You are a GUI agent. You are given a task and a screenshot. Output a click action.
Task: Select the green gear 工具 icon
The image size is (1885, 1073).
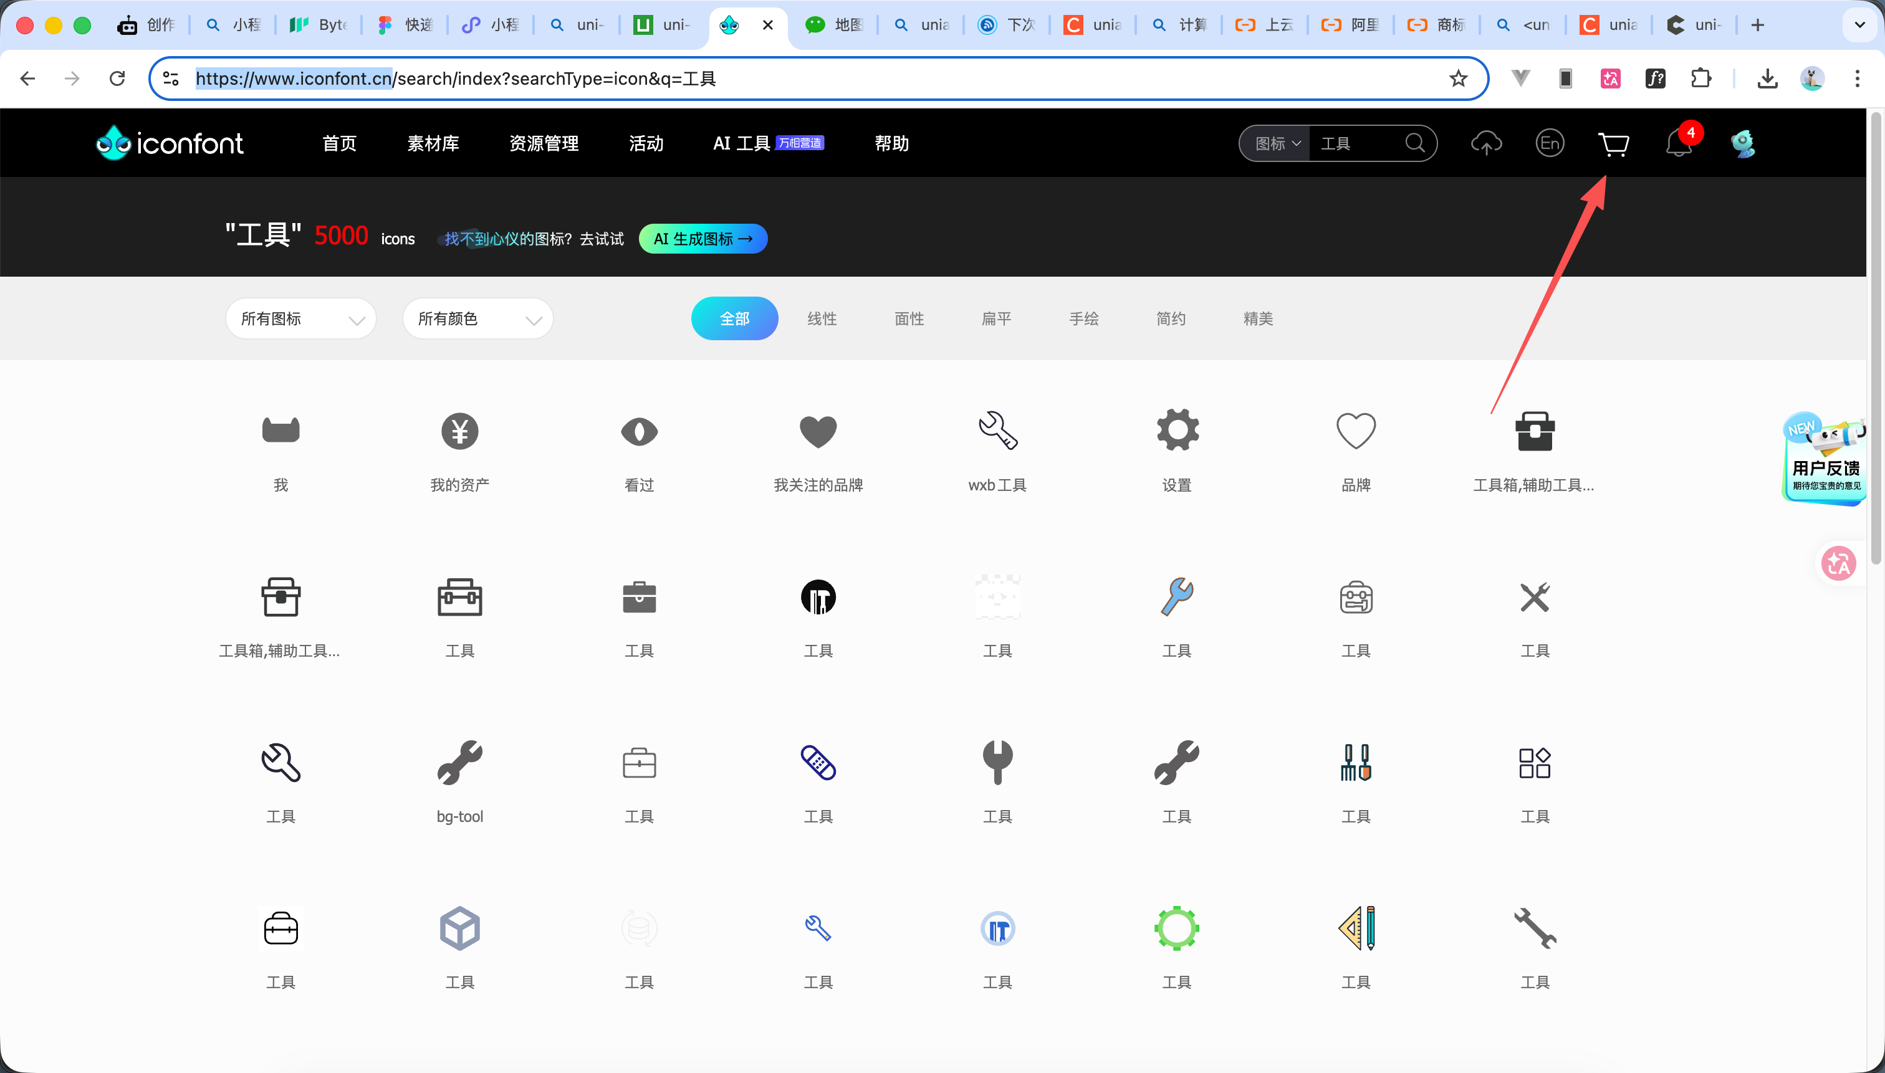click(x=1176, y=928)
